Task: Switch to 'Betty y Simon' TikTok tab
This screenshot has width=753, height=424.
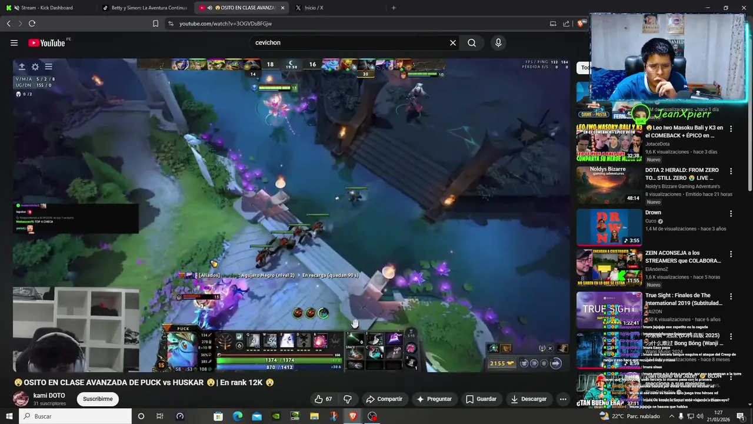Action: [x=144, y=8]
